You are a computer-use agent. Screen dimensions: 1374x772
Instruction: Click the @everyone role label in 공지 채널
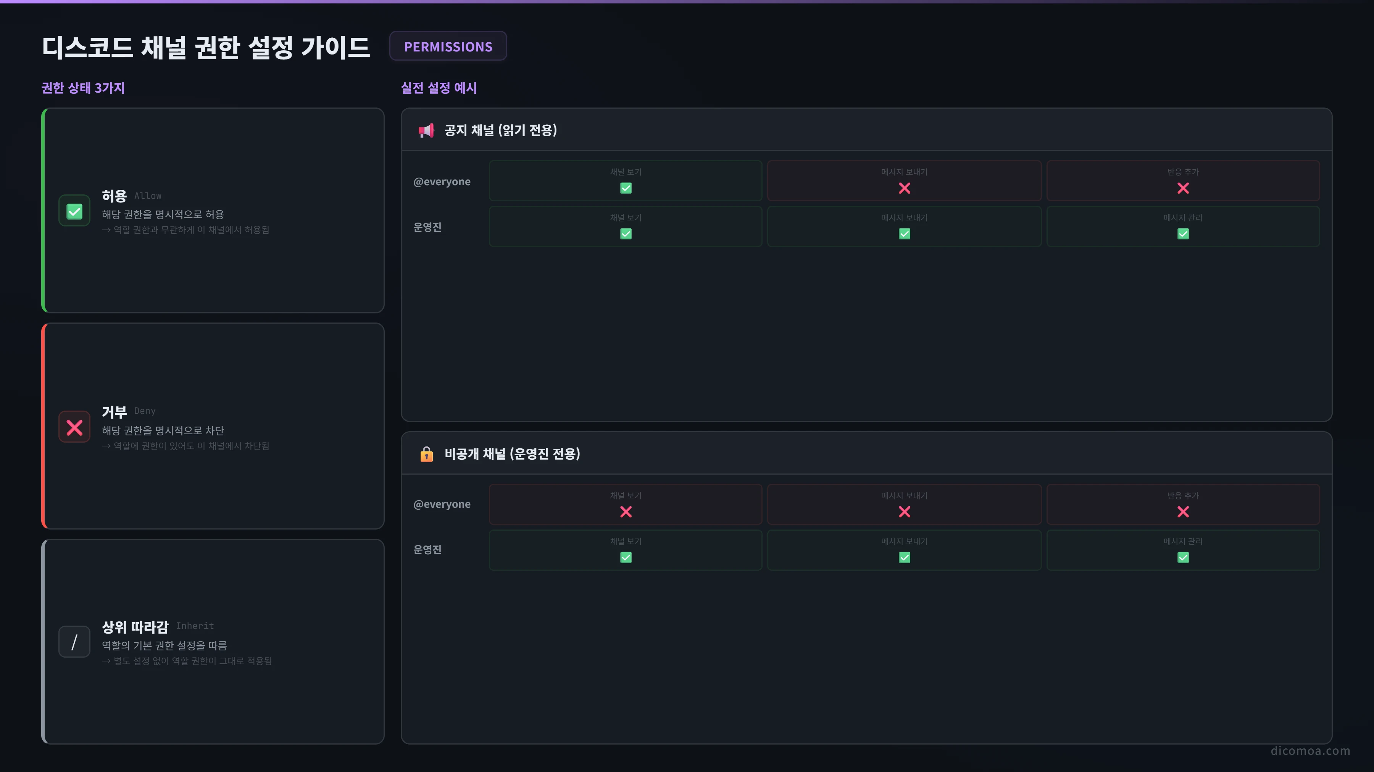coord(442,182)
